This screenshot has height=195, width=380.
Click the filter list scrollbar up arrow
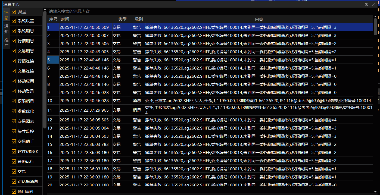click(45, 10)
